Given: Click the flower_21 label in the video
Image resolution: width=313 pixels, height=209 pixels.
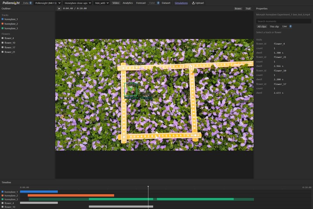Looking at the screenshot, I should pos(246,102).
